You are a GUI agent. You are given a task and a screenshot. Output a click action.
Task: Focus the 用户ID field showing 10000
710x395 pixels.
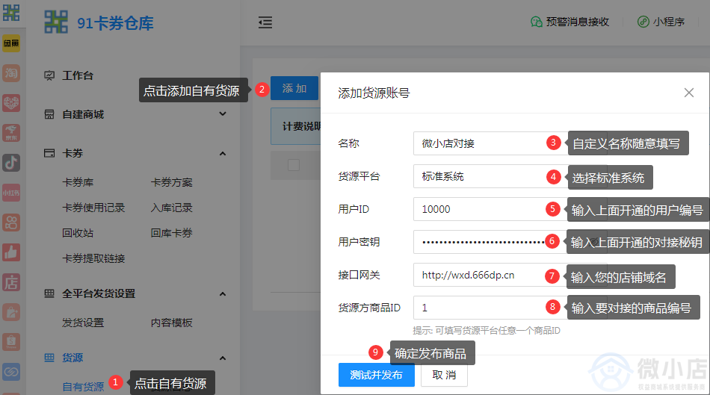510,209
